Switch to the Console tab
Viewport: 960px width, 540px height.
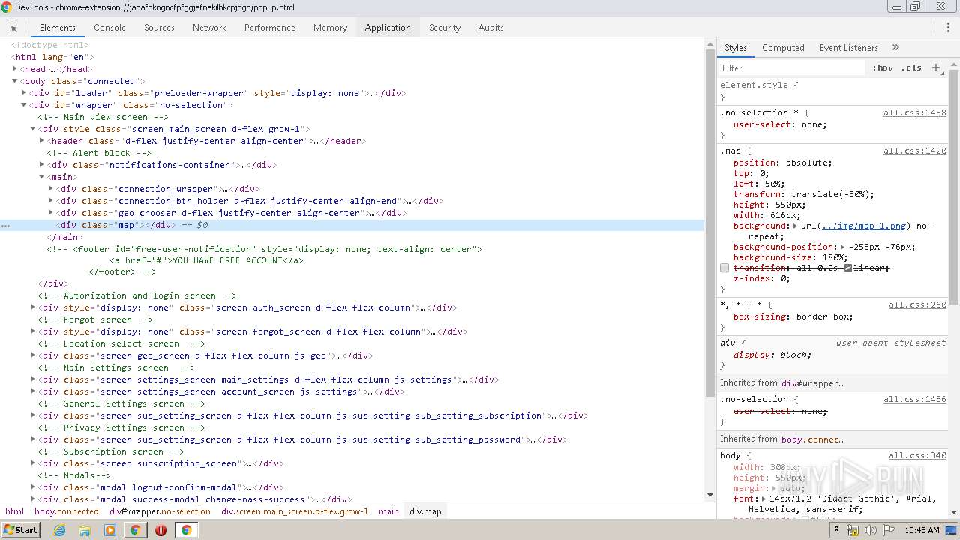[109, 28]
